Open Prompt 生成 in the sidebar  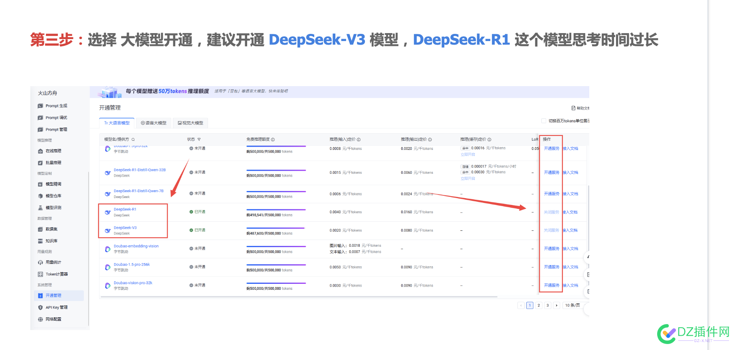[x=52, y=106]
